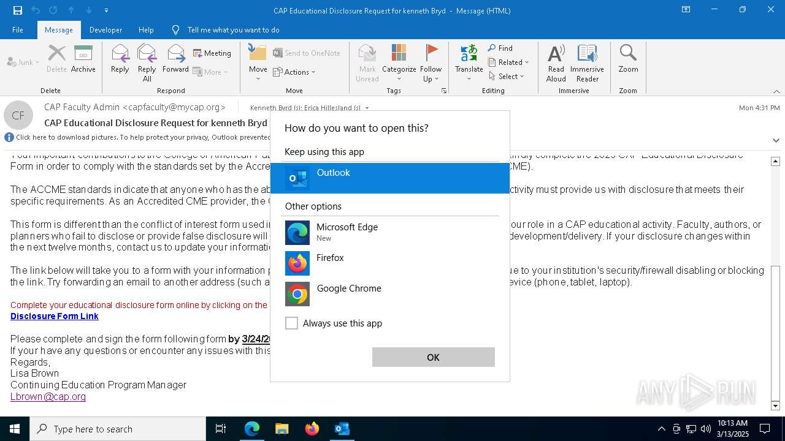785x441 pixels.
Task: Open the volume control in system tray
Action: pos(705,429)
